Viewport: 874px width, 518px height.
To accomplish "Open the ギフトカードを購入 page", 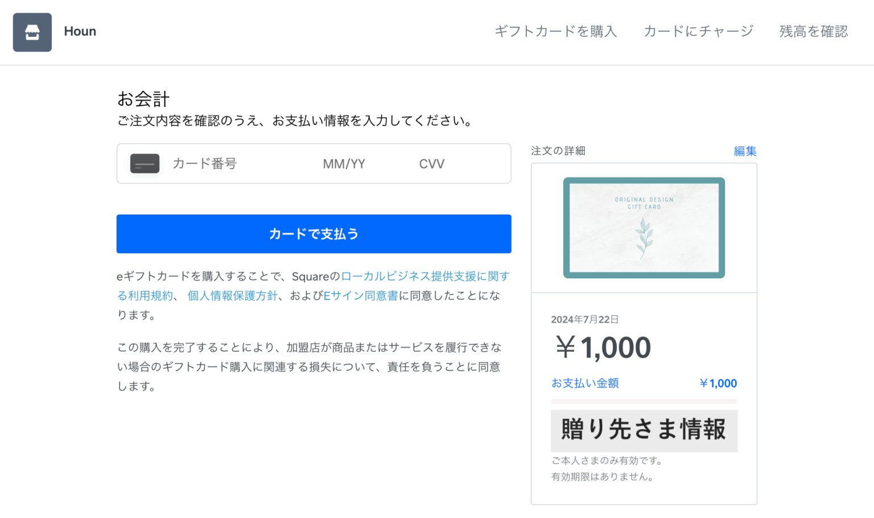I will pyautogui.click(x=556, y=32).
